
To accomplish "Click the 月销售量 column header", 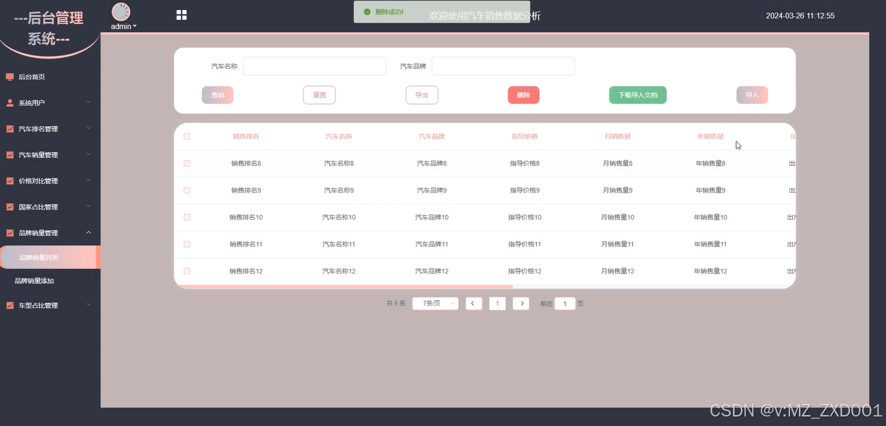I will pos(617,136).
